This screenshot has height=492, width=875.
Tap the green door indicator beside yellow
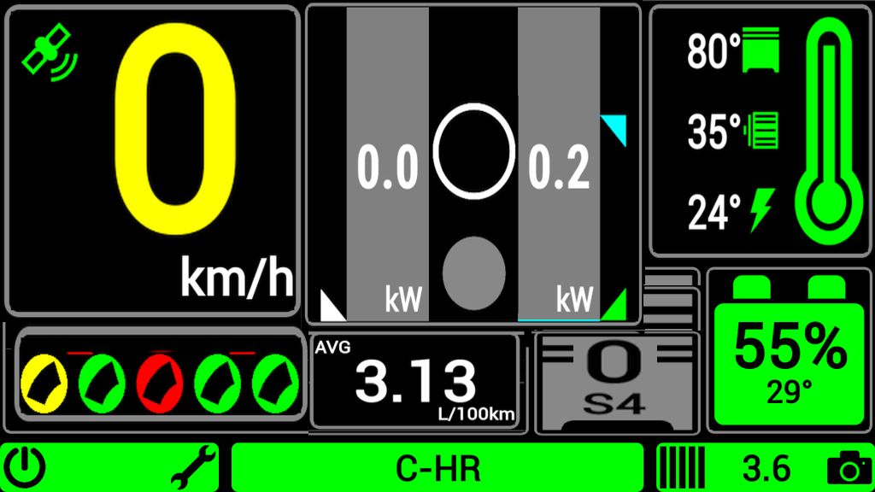point(102,383)
